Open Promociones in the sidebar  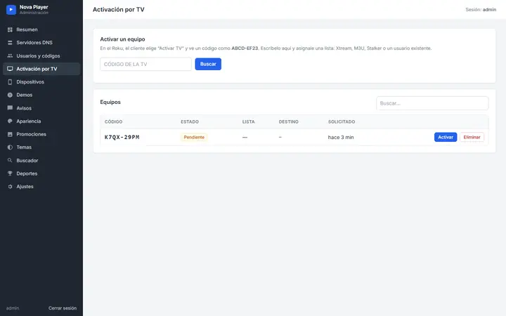(41, 134)
